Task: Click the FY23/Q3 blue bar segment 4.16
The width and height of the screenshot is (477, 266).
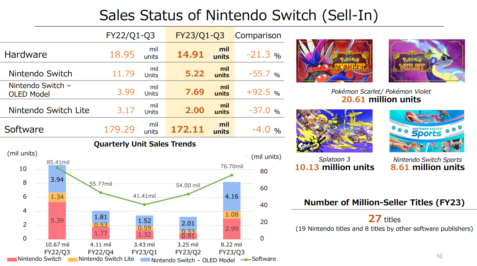Action: click(x=232, y=196)
